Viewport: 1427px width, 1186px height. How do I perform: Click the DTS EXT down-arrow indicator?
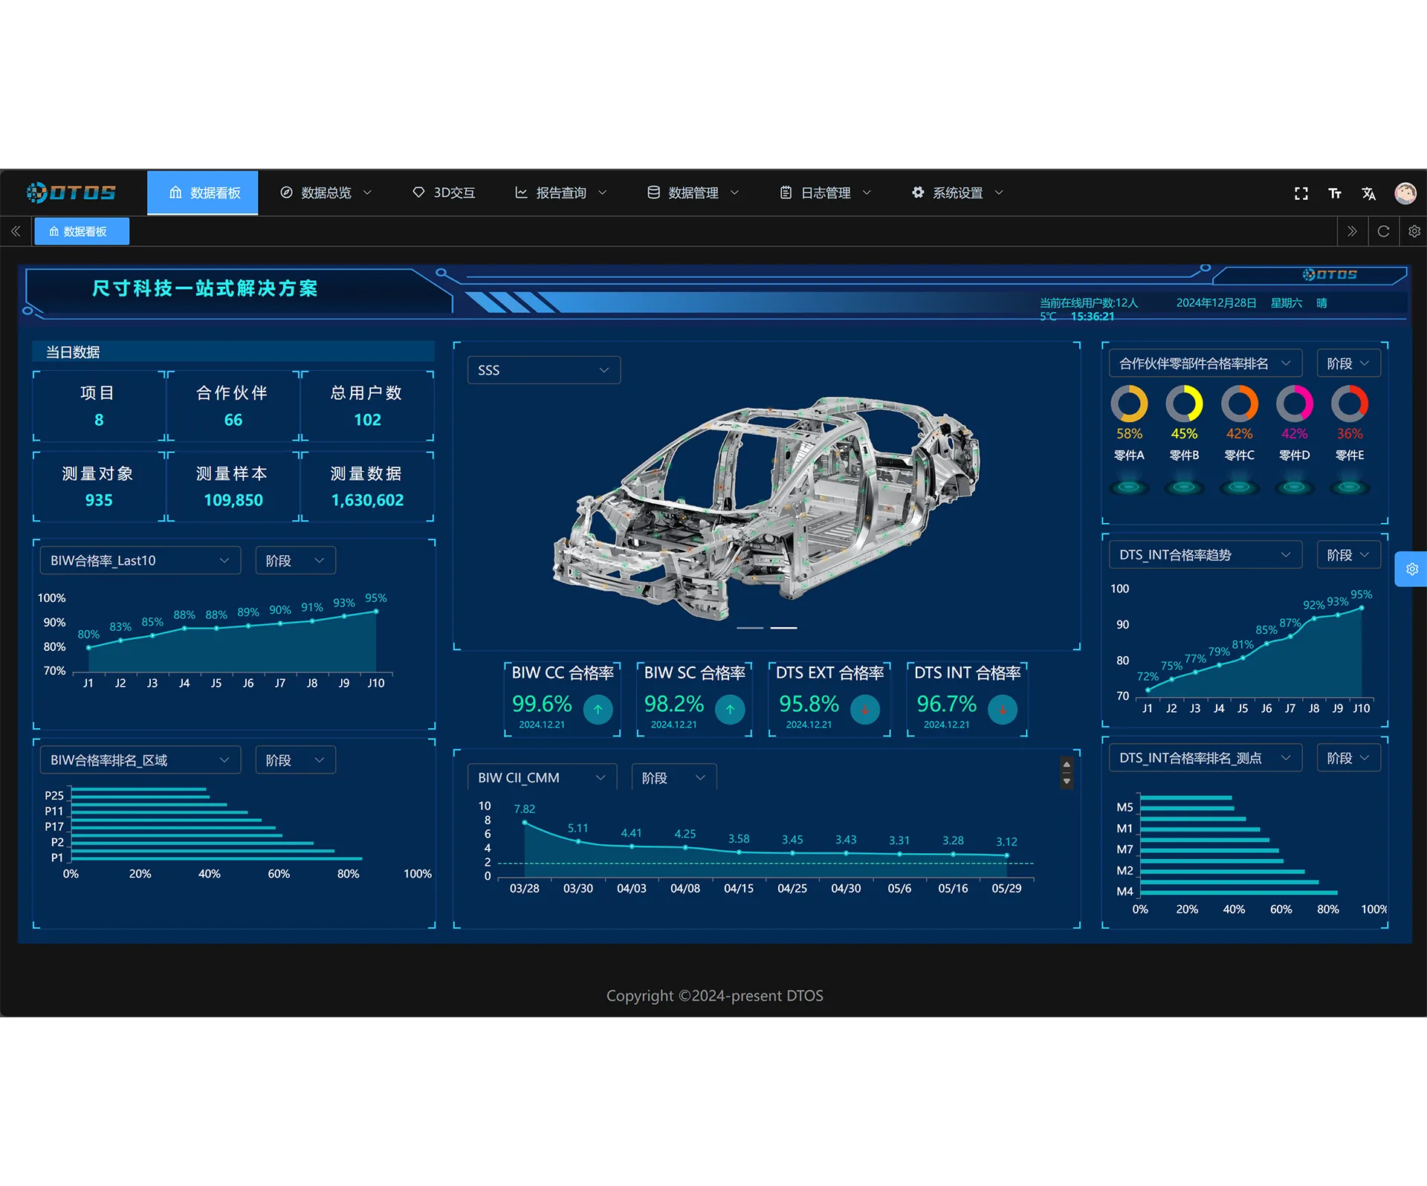pos(864,710)
